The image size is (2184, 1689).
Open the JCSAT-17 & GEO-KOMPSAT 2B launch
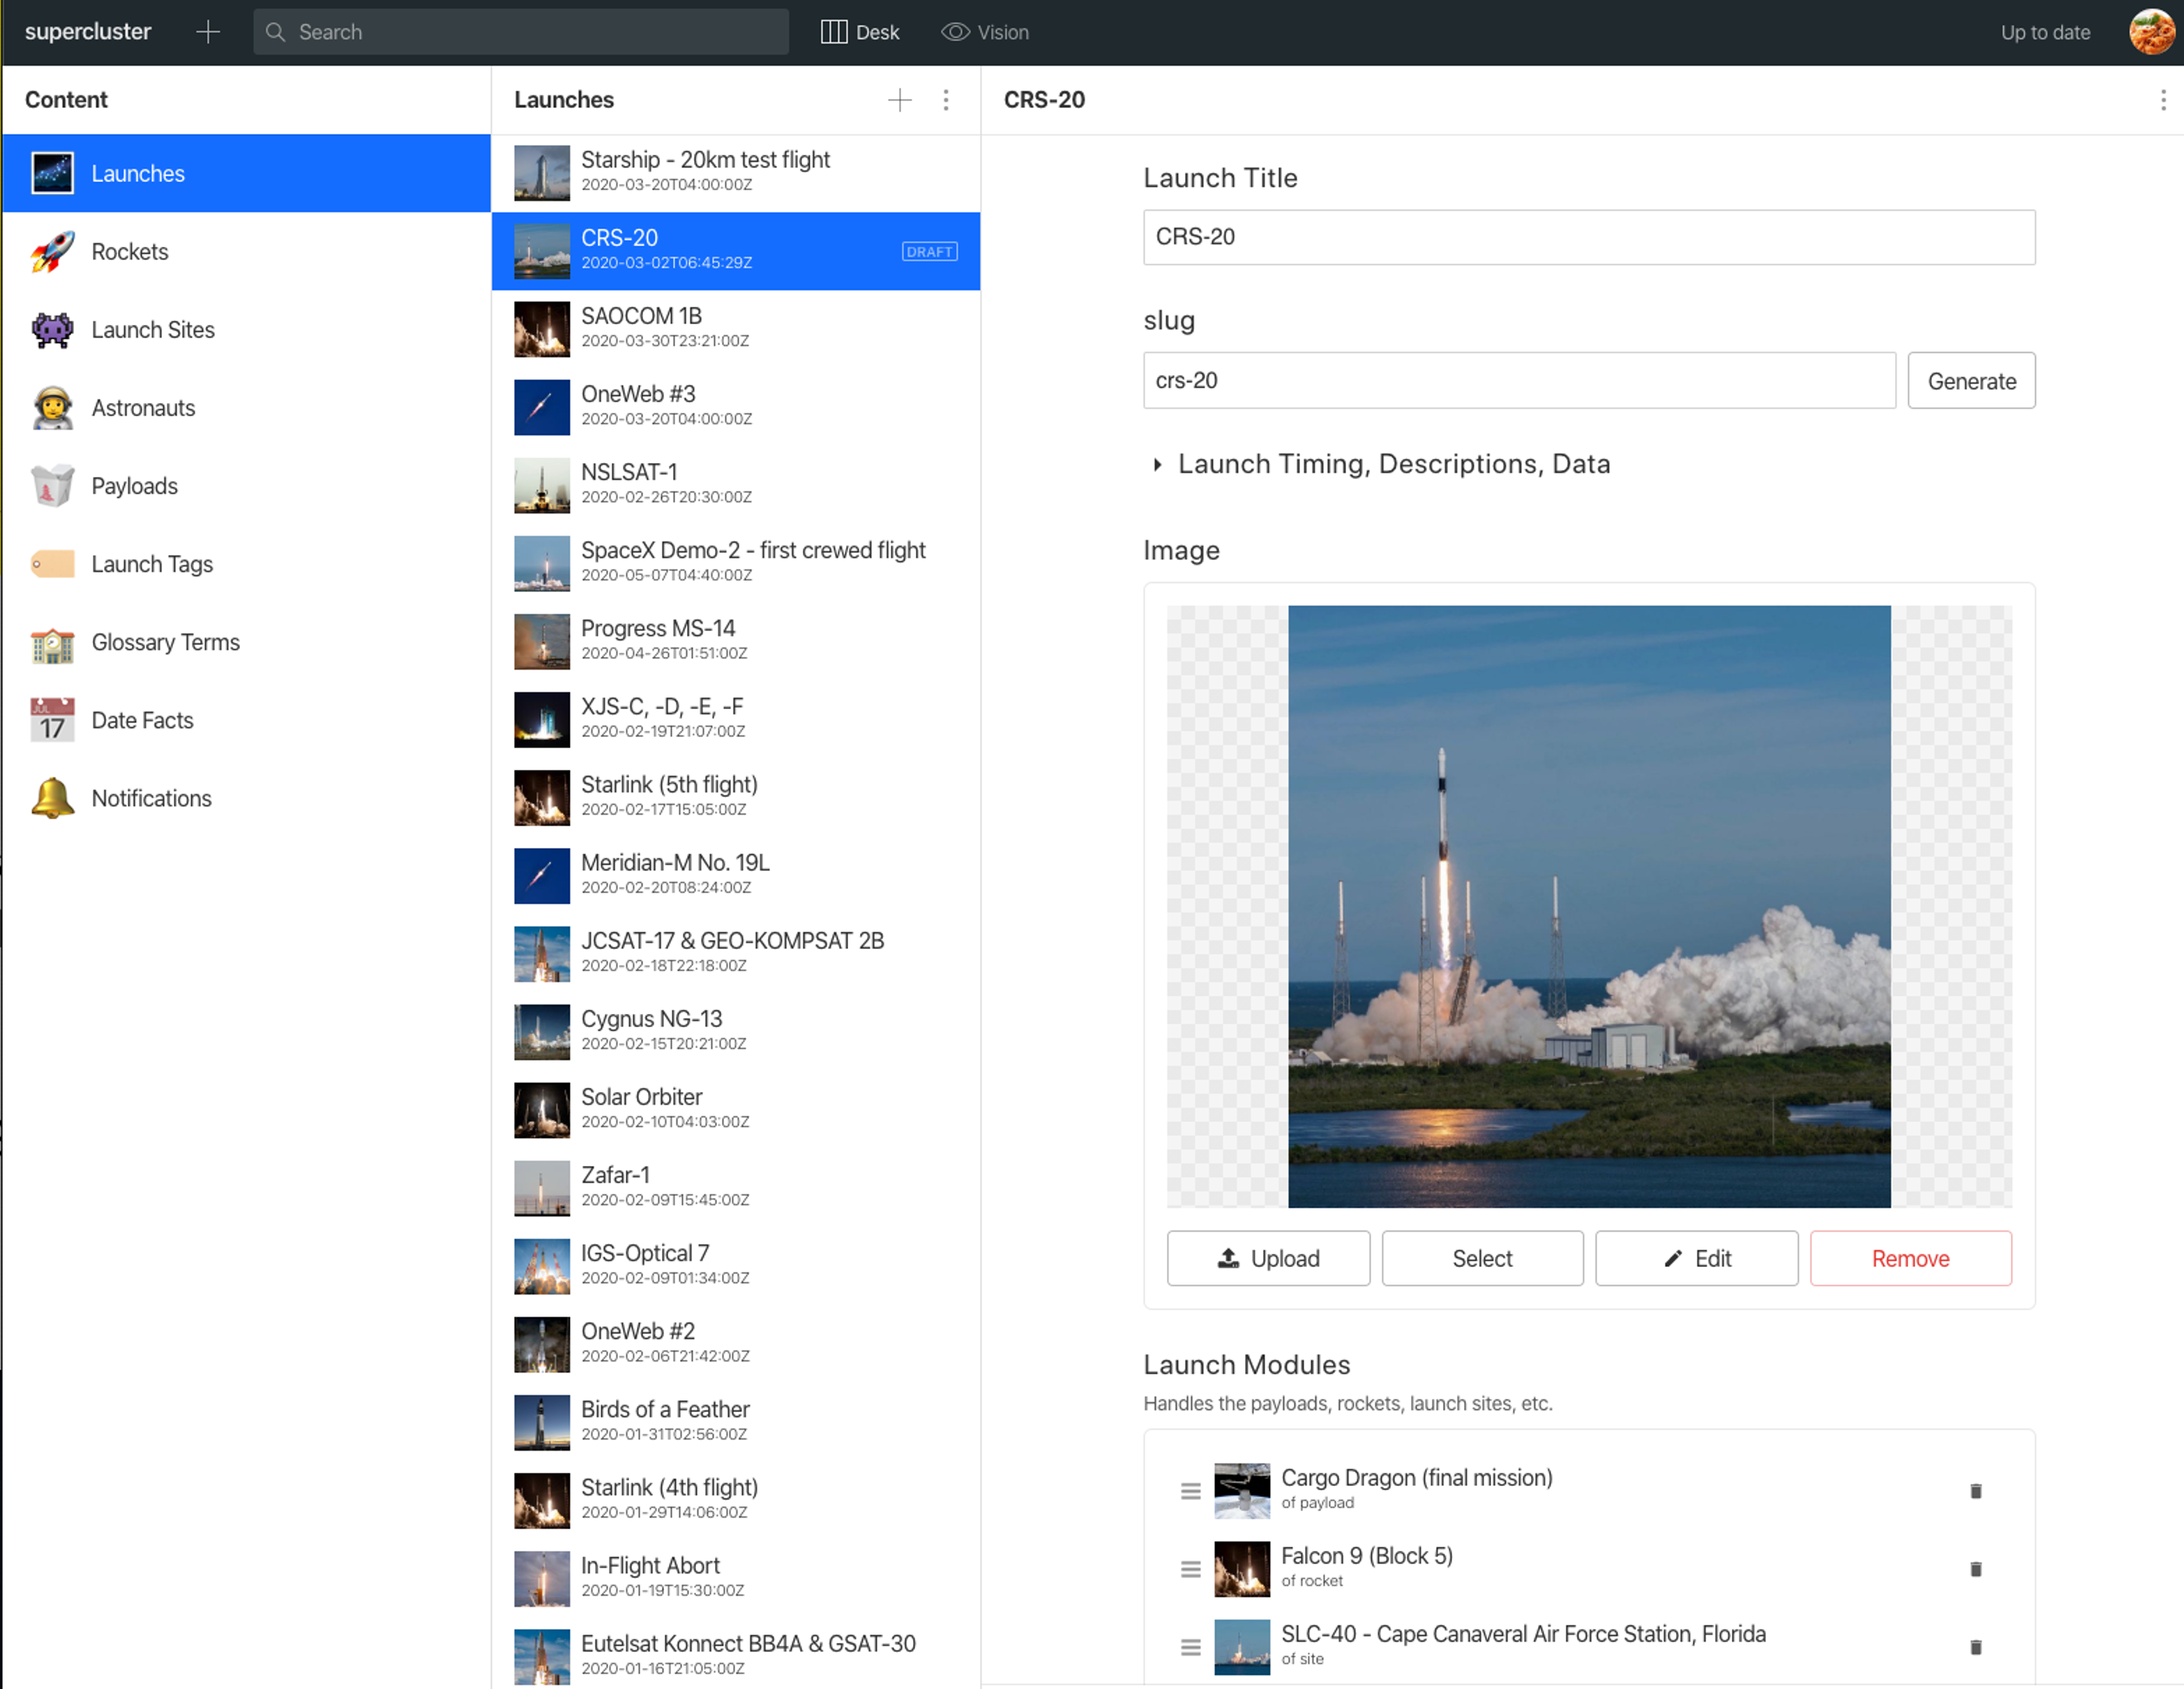(x=735, y=953)
